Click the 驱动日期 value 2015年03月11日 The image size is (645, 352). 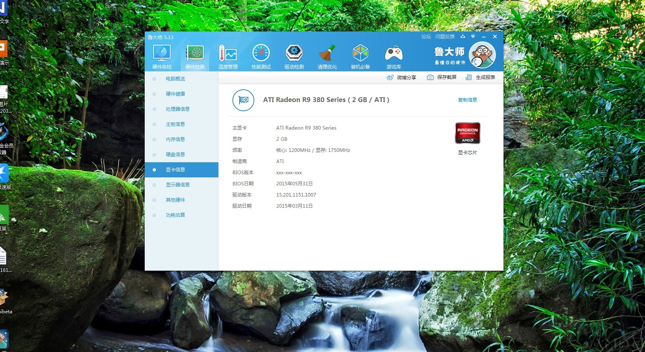tap(295, 206)
